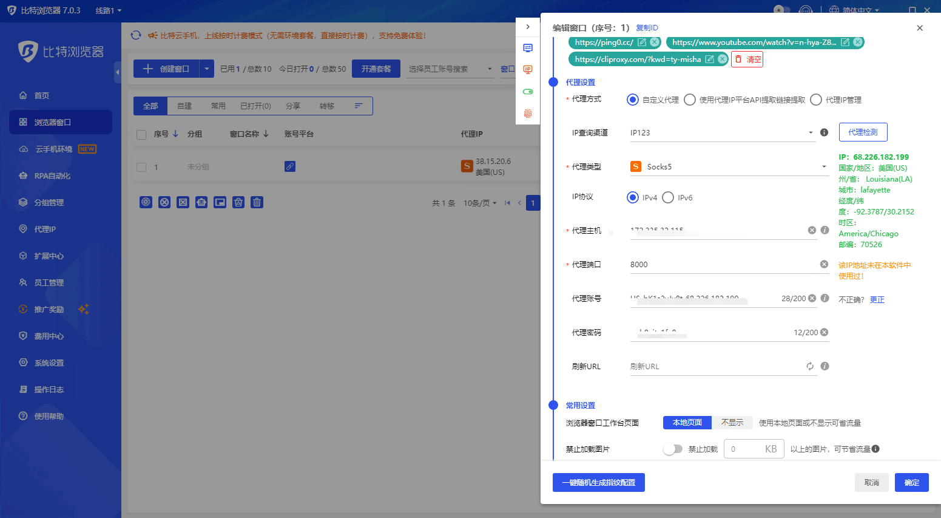The image size is (941, 518).
Task: Switch to the 自建 tab
Action: (184, 106)
